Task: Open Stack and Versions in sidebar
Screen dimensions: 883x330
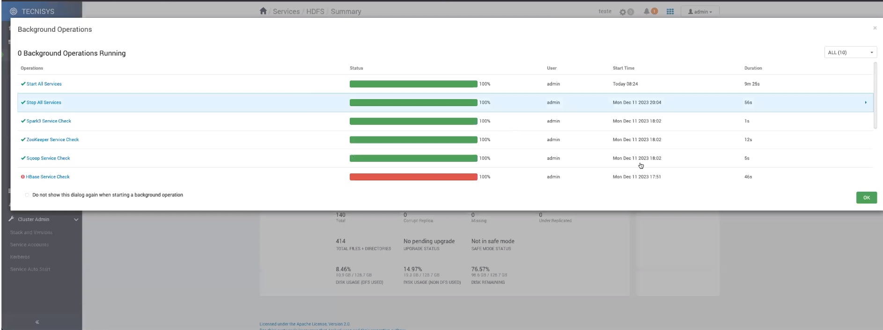Action: (31, 232)
